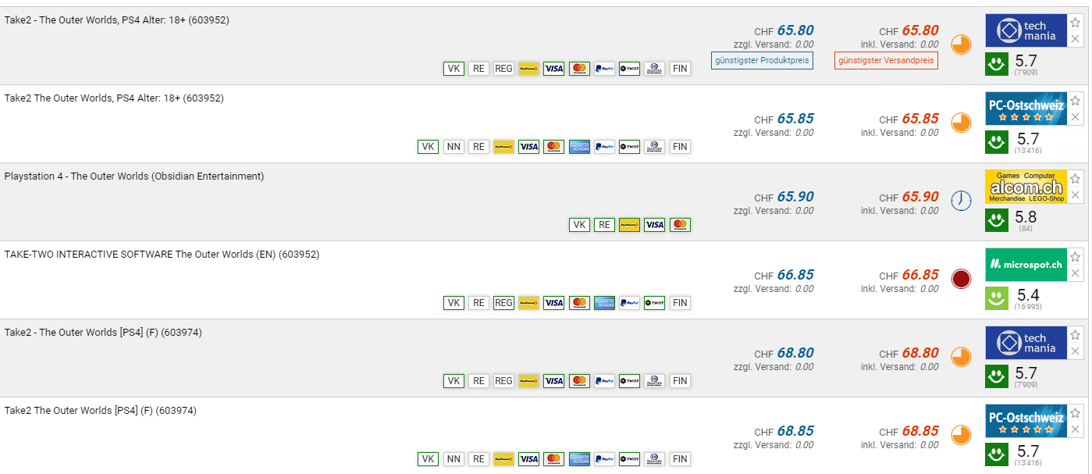The image size is (1092, 474).
Task: Click the Diners Club icon in the CHF 68.80 offer
Action: 654,381
